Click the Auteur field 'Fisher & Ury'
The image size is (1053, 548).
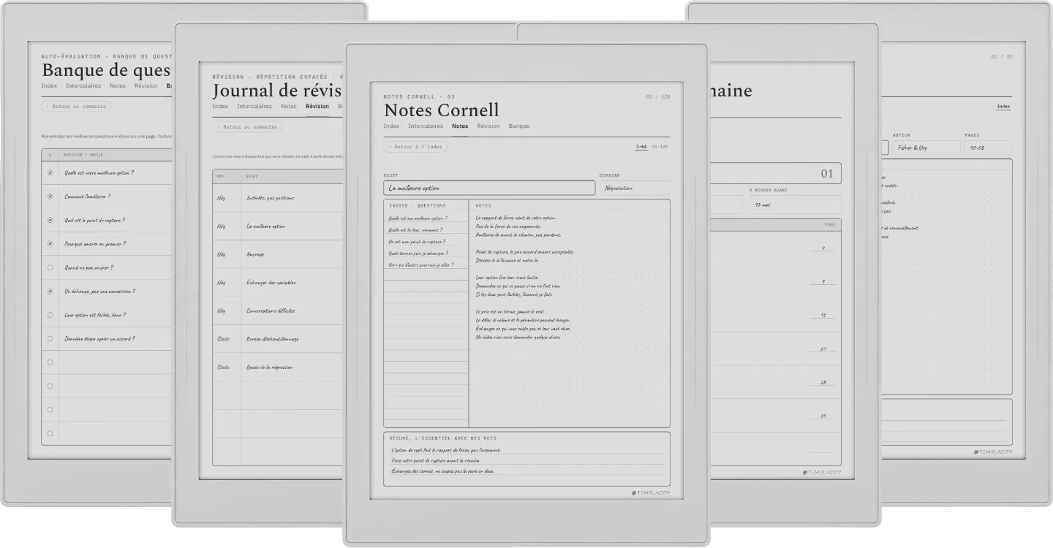926,148
